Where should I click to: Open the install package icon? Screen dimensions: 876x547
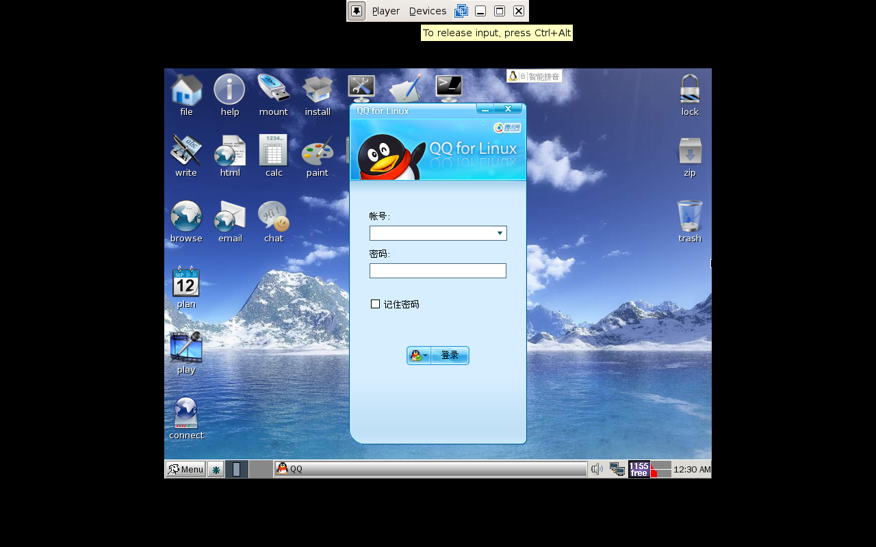point(318,90)
